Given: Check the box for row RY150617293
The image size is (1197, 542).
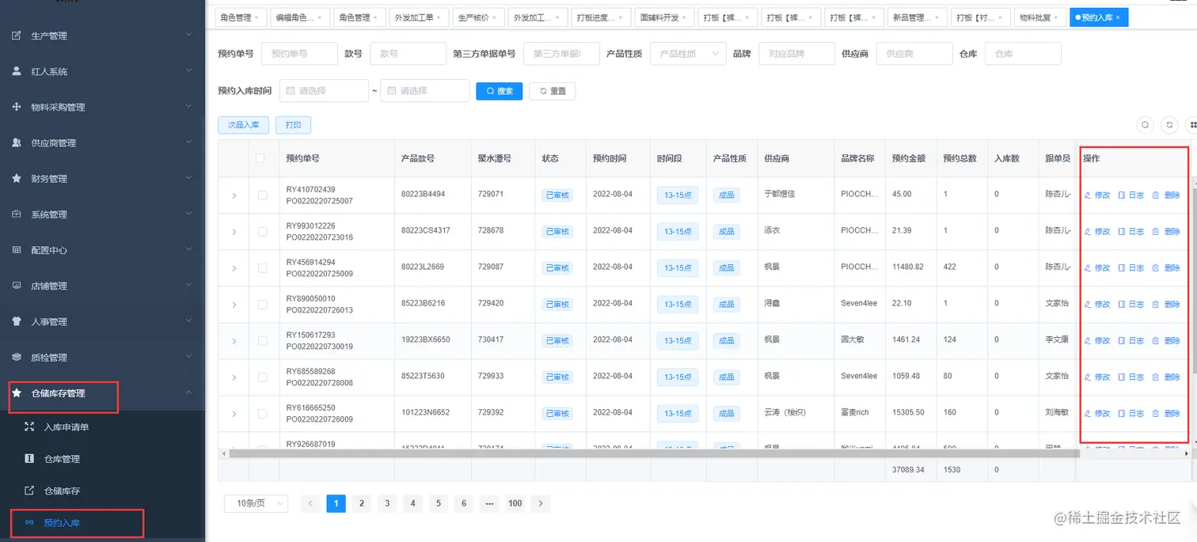Looking at the screenshot, I should tap(263, 341).
